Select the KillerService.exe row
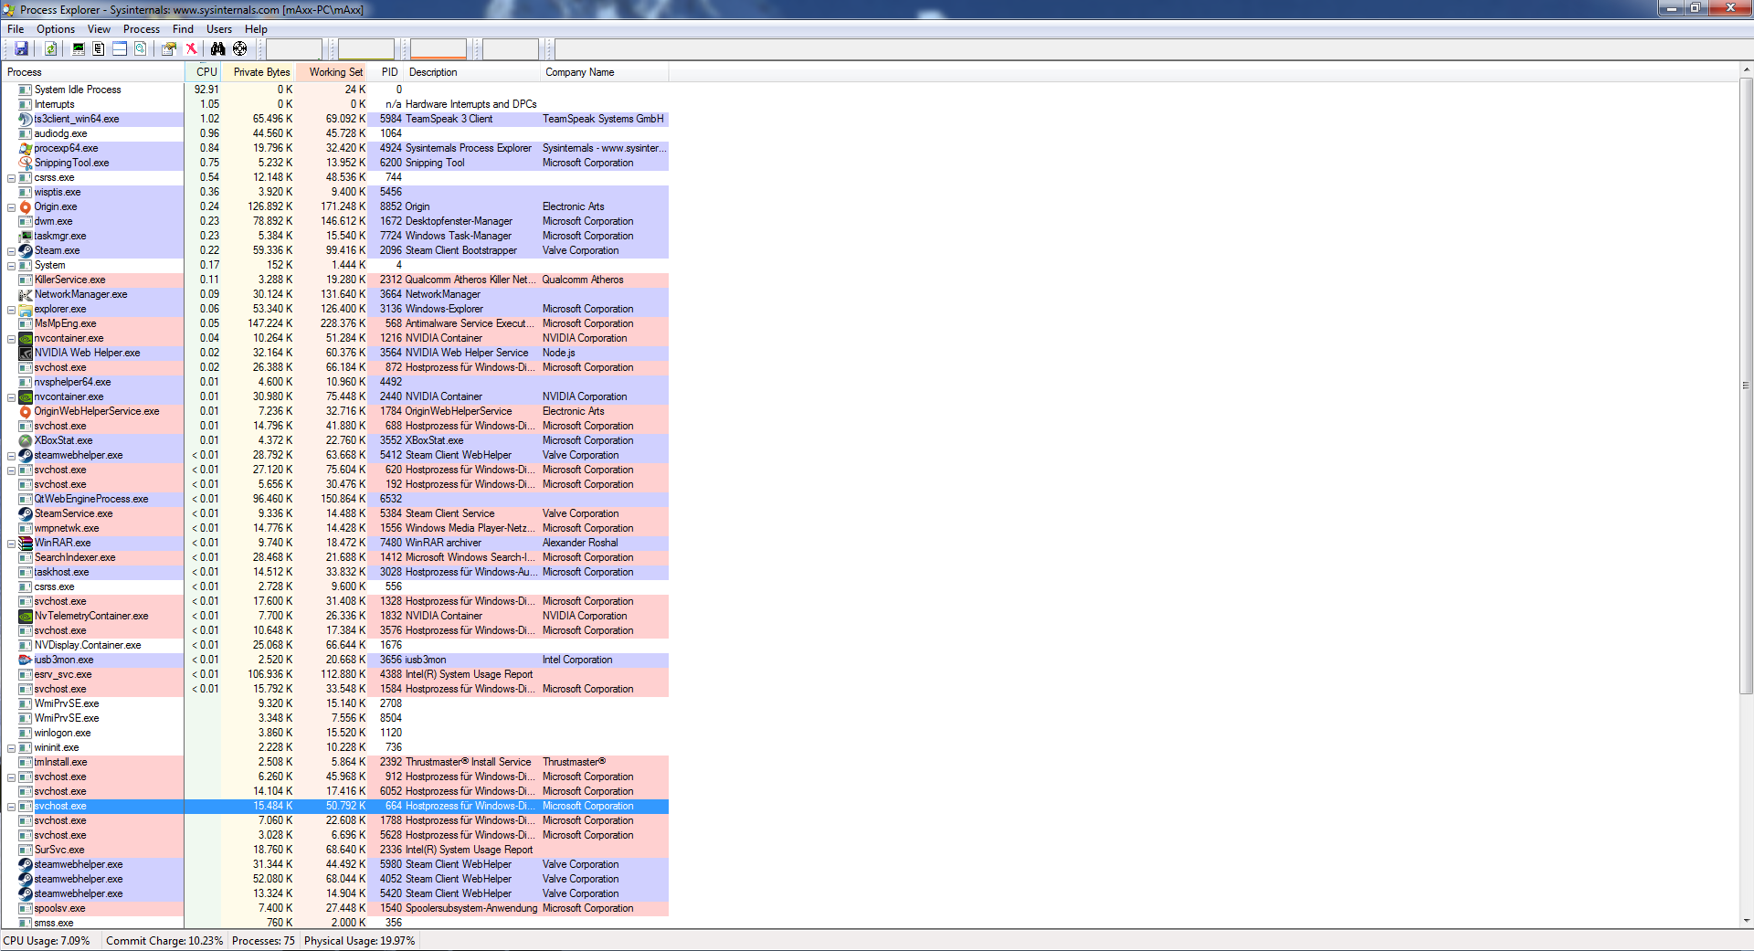Screen dimensions: 1754x951 tap(335, 280)
